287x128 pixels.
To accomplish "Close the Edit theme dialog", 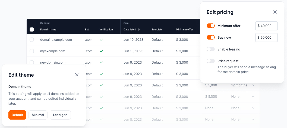I will 77,75.
